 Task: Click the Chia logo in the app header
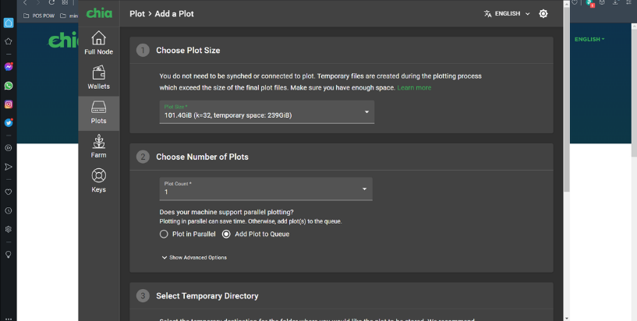point(99,13)
